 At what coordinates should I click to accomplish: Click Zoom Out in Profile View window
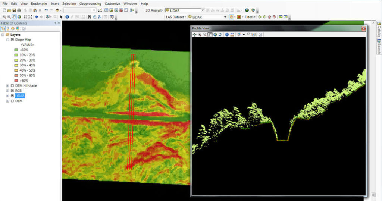pos(205,35)
